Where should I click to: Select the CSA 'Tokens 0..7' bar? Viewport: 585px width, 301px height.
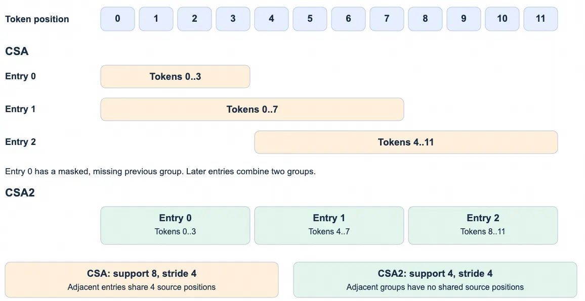pos(252,109)
